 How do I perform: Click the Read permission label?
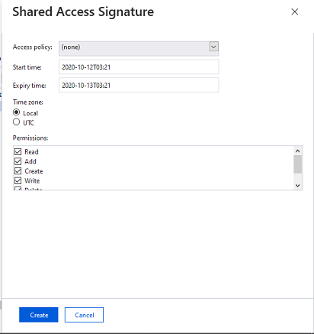(x=31, y=152)
